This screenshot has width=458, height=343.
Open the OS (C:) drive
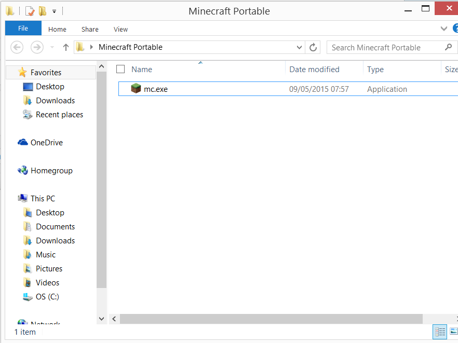[47, 297]
